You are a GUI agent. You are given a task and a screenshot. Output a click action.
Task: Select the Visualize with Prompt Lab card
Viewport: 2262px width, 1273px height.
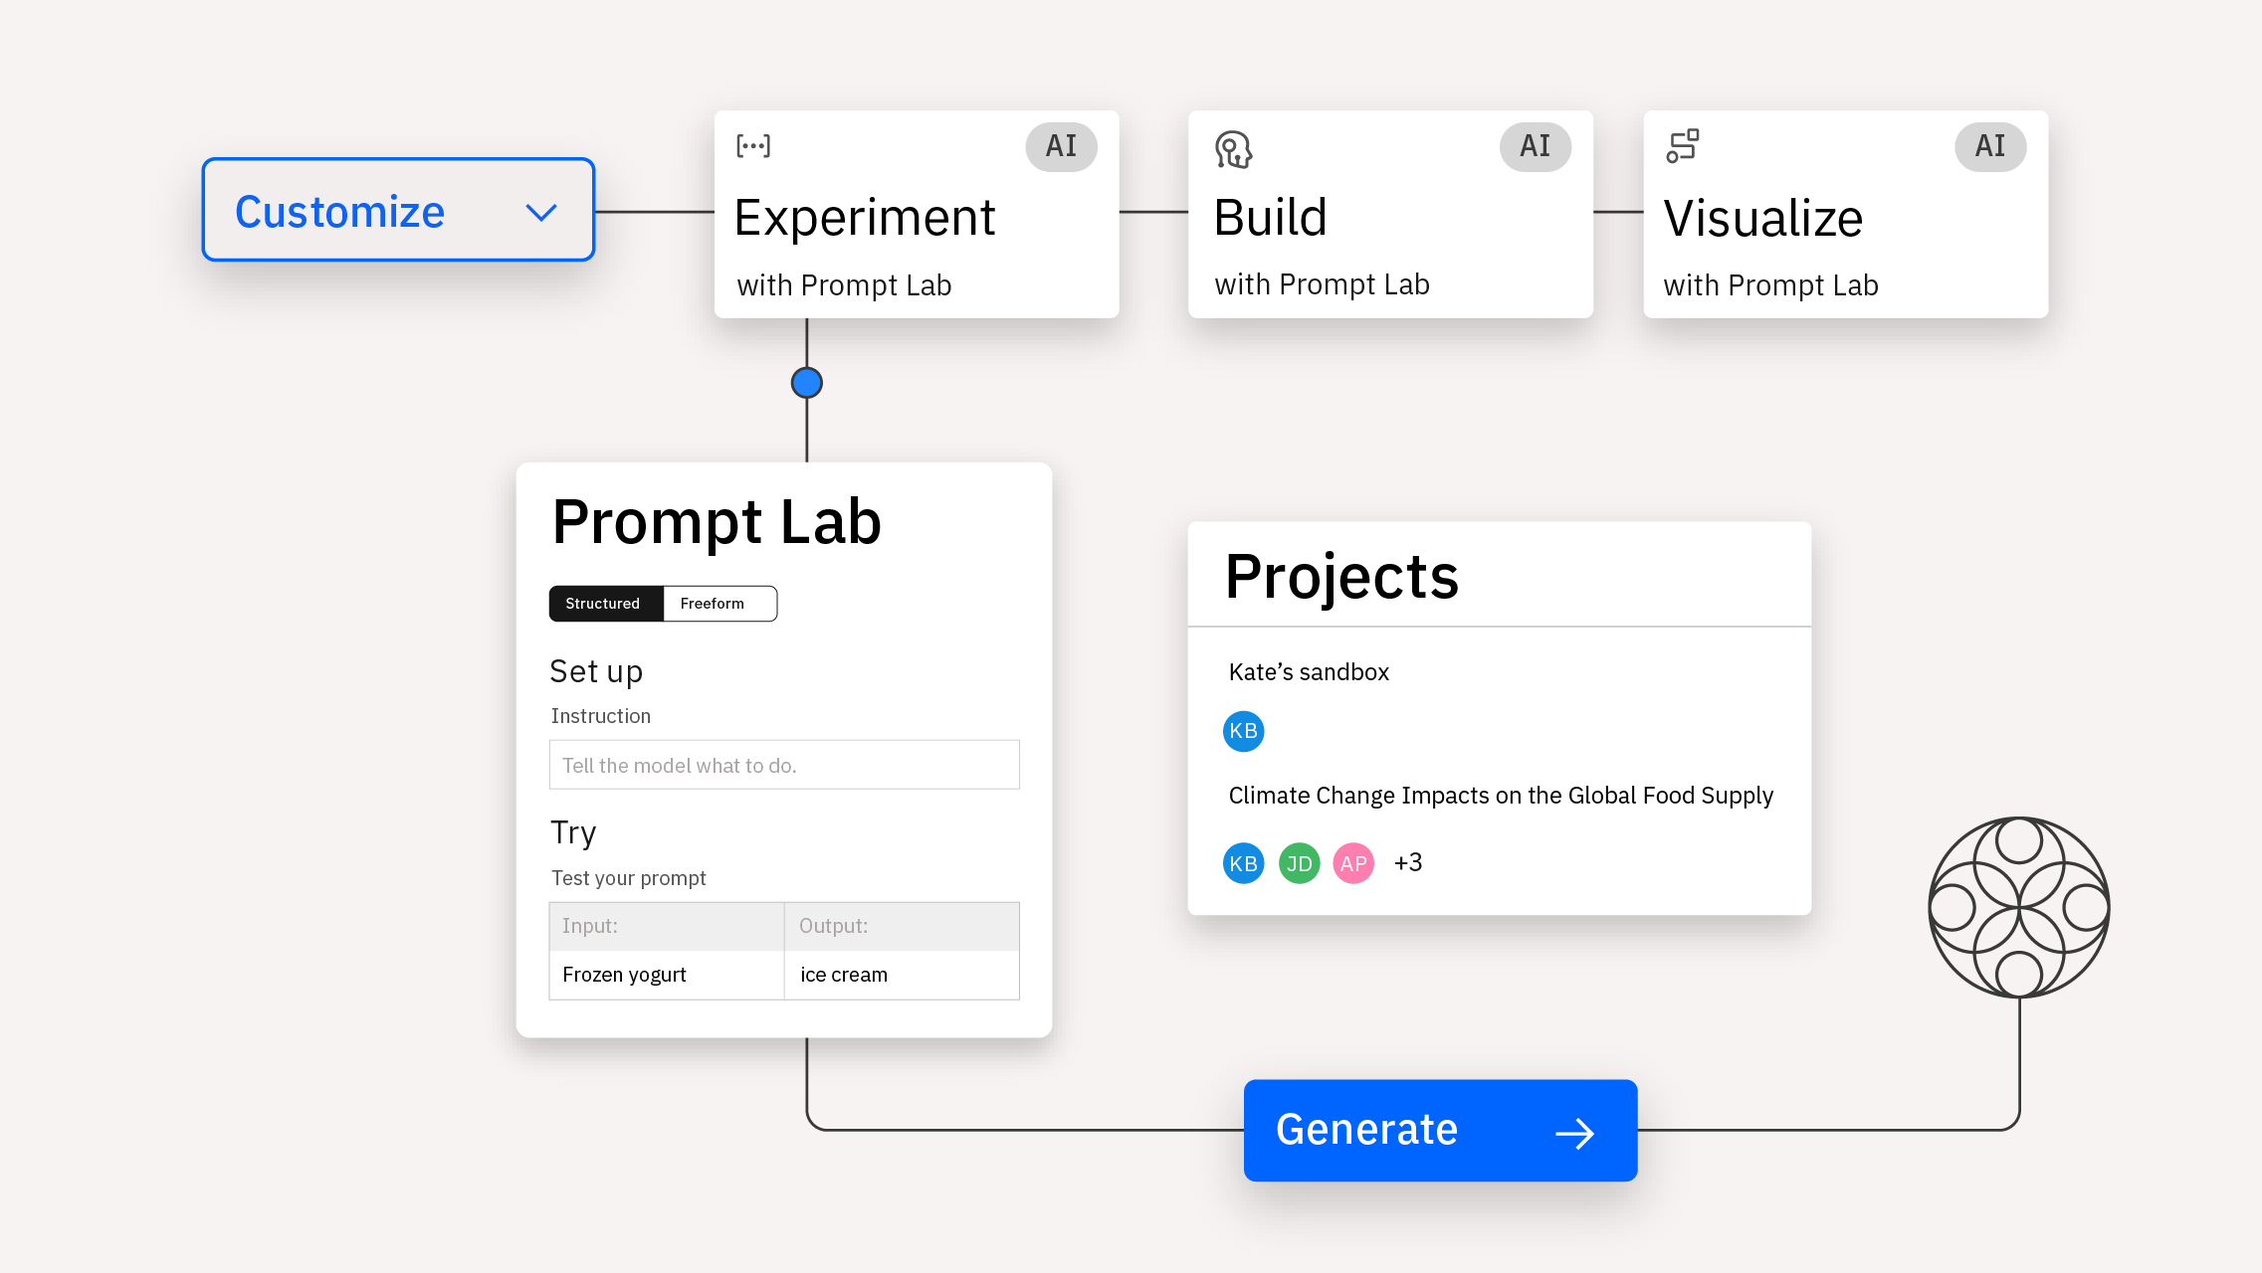1845,215
